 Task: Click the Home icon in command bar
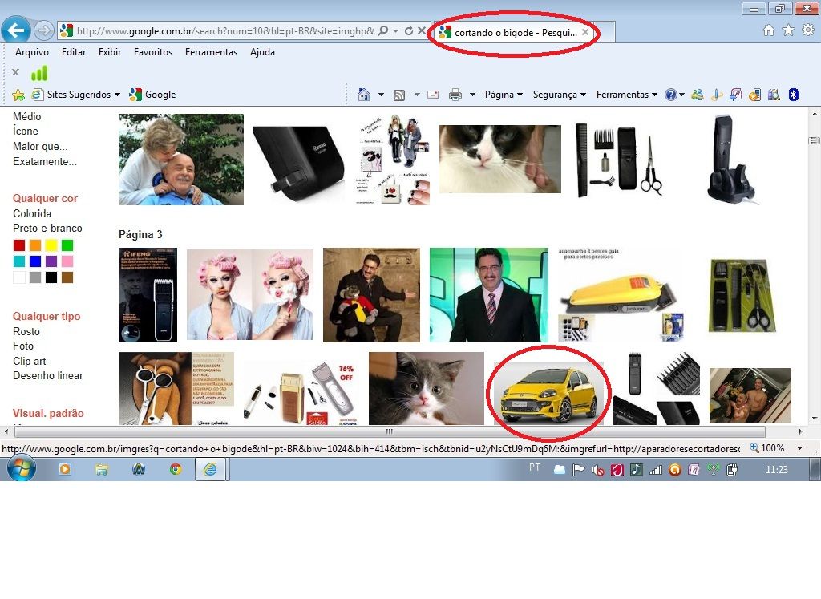click(364, 95)
